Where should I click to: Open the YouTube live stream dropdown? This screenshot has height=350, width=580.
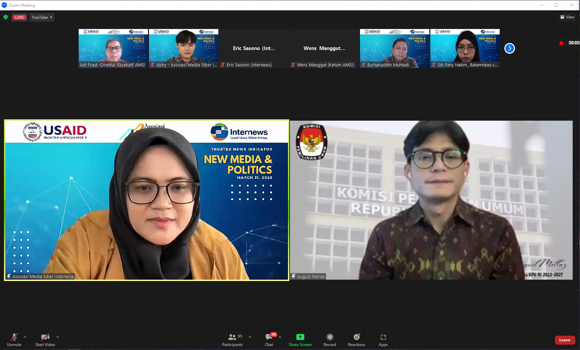(x=42, y=17)
